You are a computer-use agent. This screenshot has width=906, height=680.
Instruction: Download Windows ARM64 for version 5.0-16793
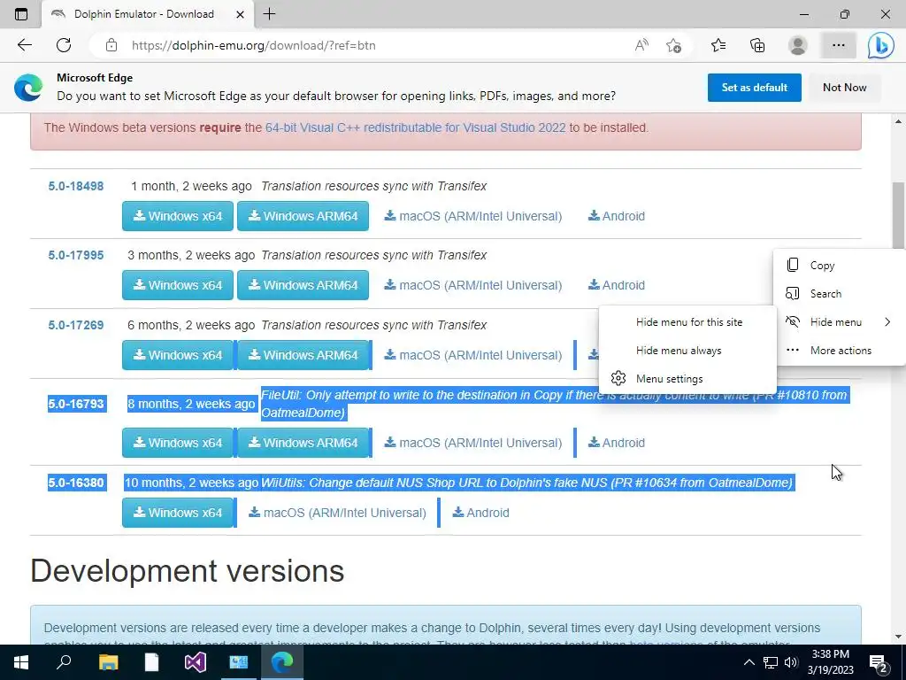click(x=303, y=443)
